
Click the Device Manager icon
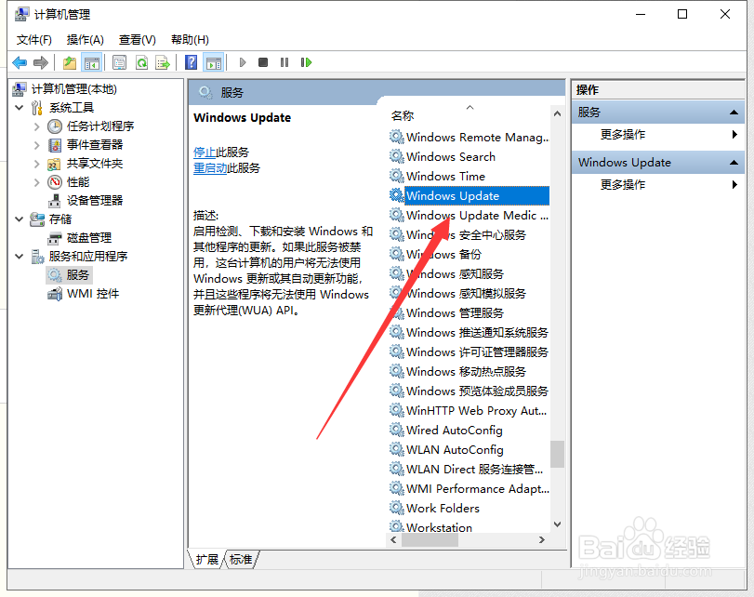(55, 201)
